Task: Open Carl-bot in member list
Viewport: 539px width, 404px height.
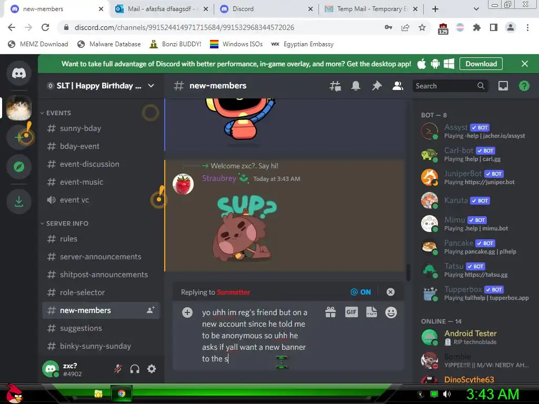Action: [x=476, y=155]
